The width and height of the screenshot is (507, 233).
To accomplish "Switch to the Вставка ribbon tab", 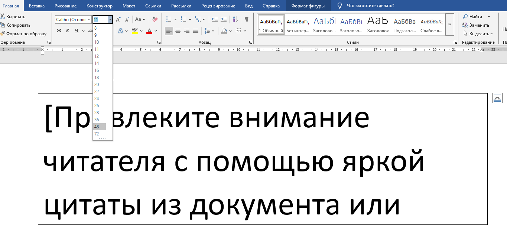I will 37,6.
